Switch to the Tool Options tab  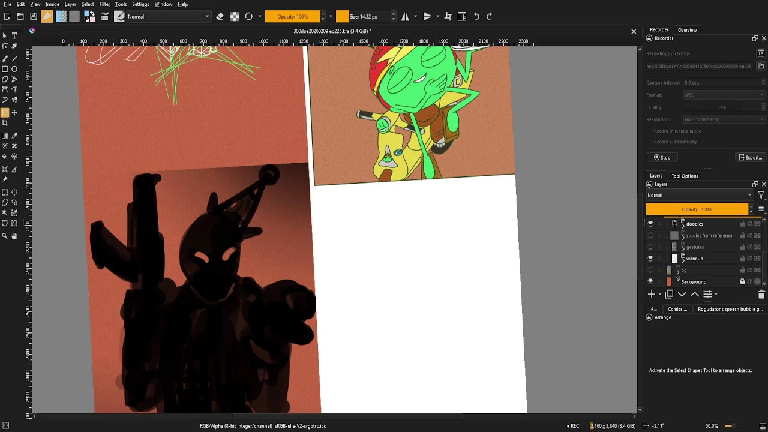(x=685, y=176)
